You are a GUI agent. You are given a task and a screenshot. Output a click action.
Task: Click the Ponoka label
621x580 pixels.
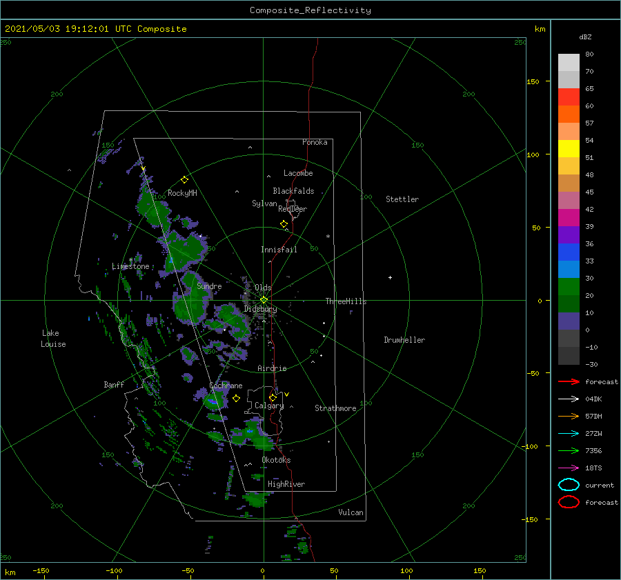[315, 142]
